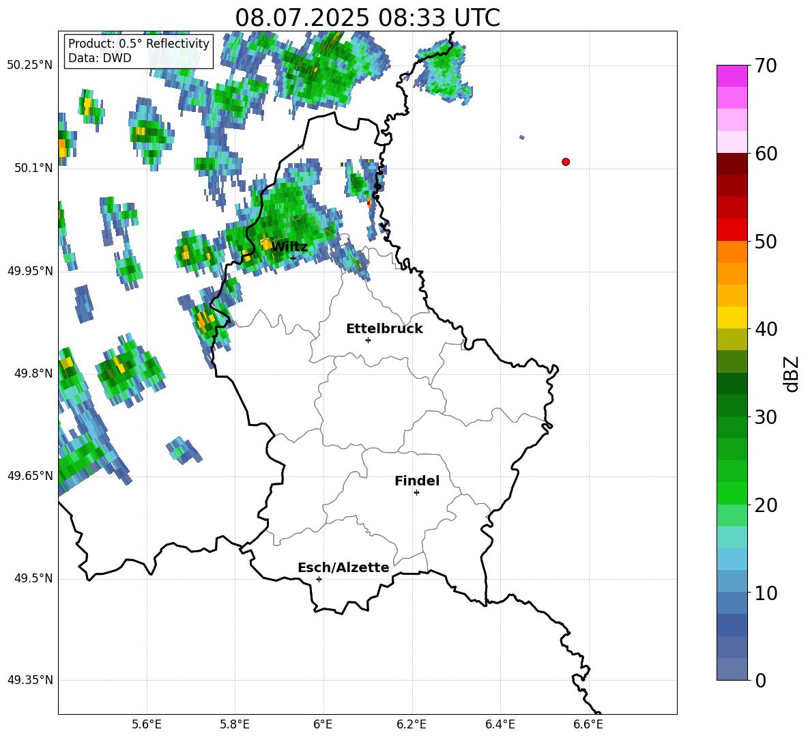
Task: Click the 6.2°E longitude label
Action: tap(412, 724)
